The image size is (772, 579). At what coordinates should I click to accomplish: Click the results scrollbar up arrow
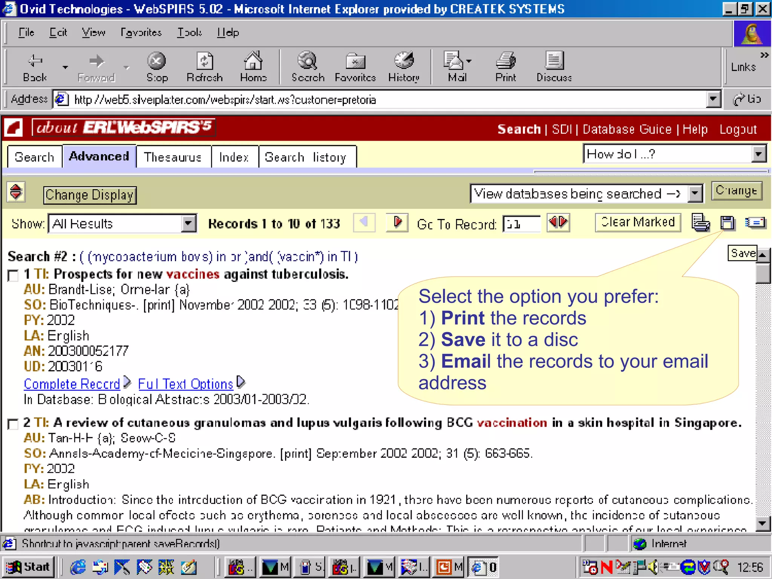tap(763, 255)
